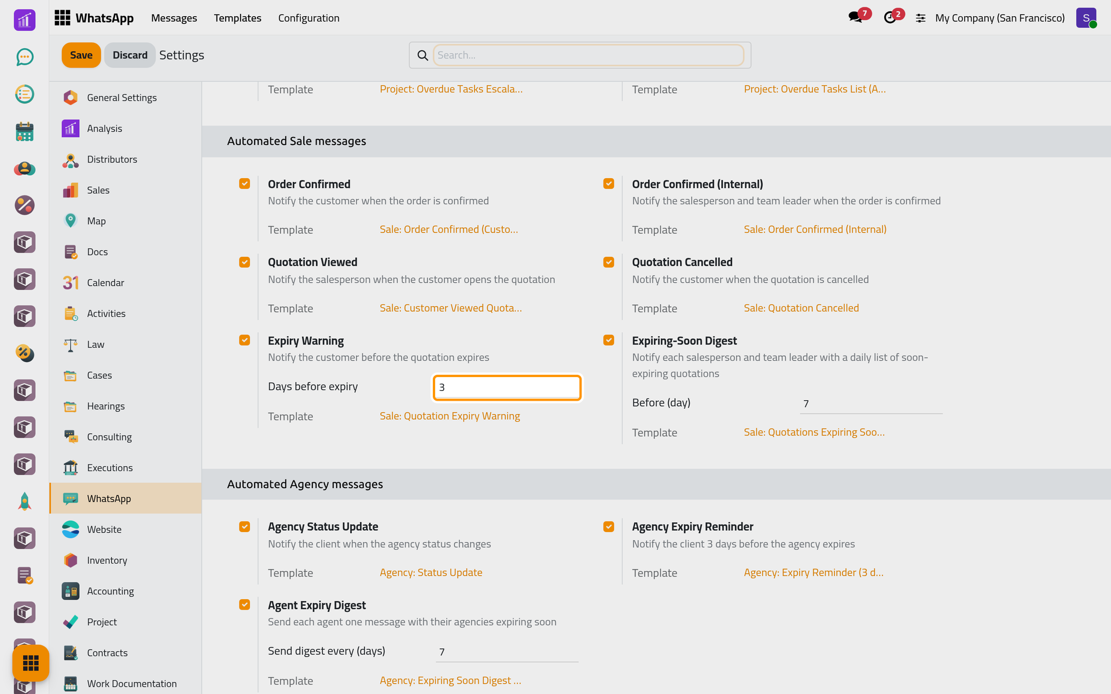This screenshot has width=1111, height=694.
Task: Open the apps grid icon beside WhatsApp
Action: click(x=62, y=18)
